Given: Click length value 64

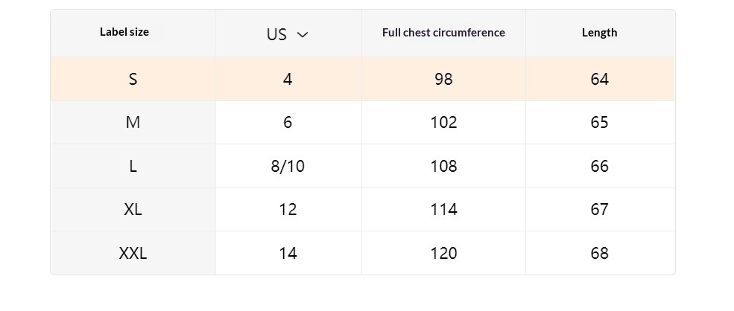Looking at the screenshot, I should coord(599,79).
